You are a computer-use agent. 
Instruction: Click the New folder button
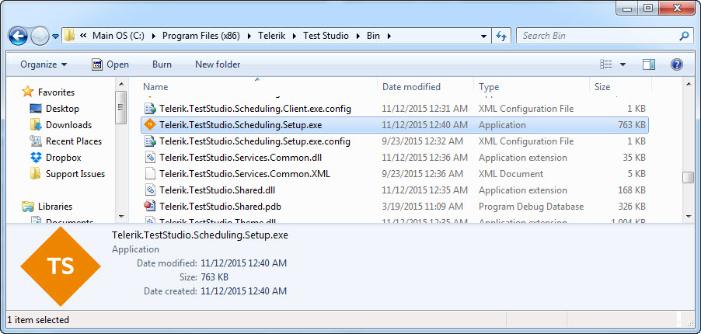[x=218, y=64]
